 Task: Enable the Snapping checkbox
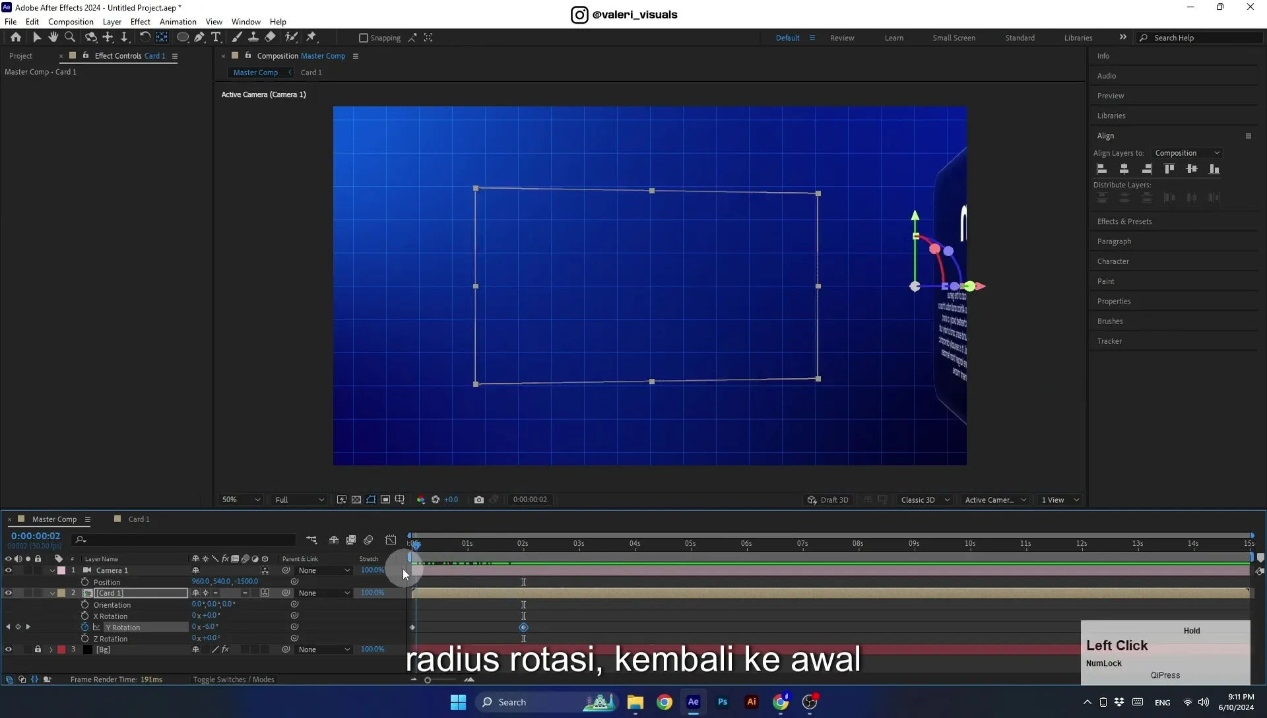363,38
